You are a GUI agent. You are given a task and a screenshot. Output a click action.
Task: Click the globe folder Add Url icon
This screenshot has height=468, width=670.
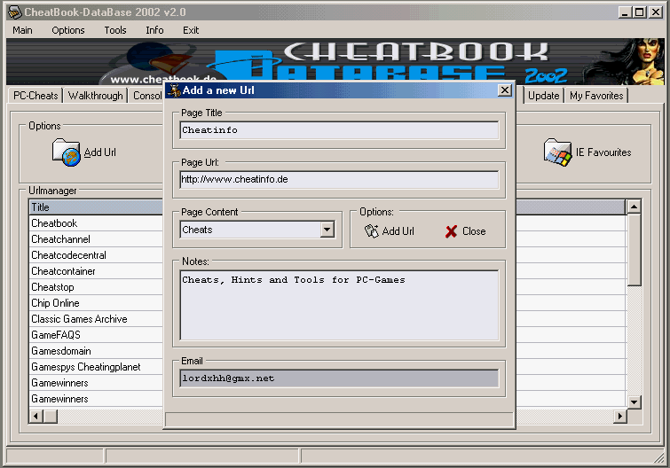tap(67, 152)
